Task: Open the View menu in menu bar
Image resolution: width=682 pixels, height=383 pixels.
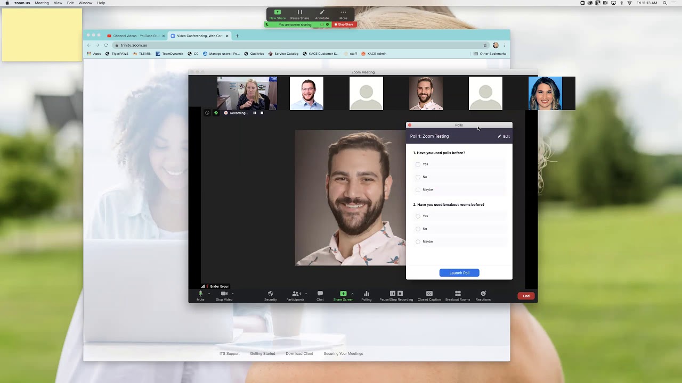Action: pyautogui.click(x=58, y=3)
